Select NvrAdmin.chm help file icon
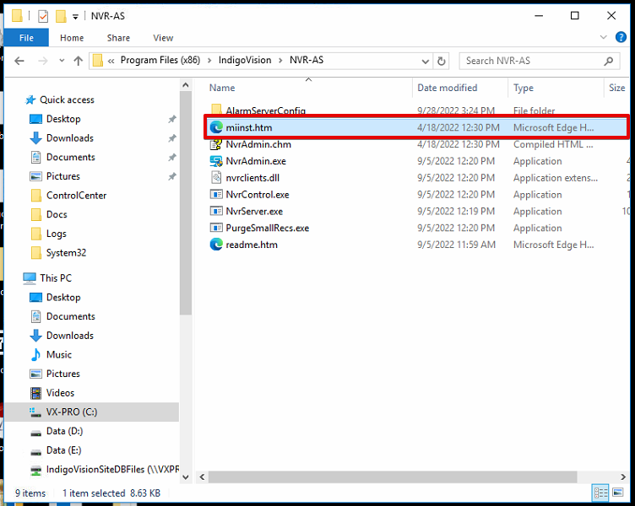The width and height of the screenshot is (635, 506). (x=216, y=144)
